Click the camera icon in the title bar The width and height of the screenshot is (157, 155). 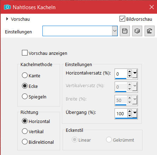click(7, 7)
